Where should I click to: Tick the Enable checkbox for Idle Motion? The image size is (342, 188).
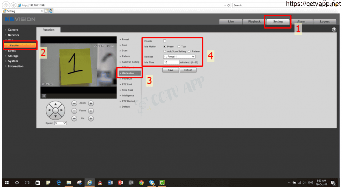click(x=165, y=41)
